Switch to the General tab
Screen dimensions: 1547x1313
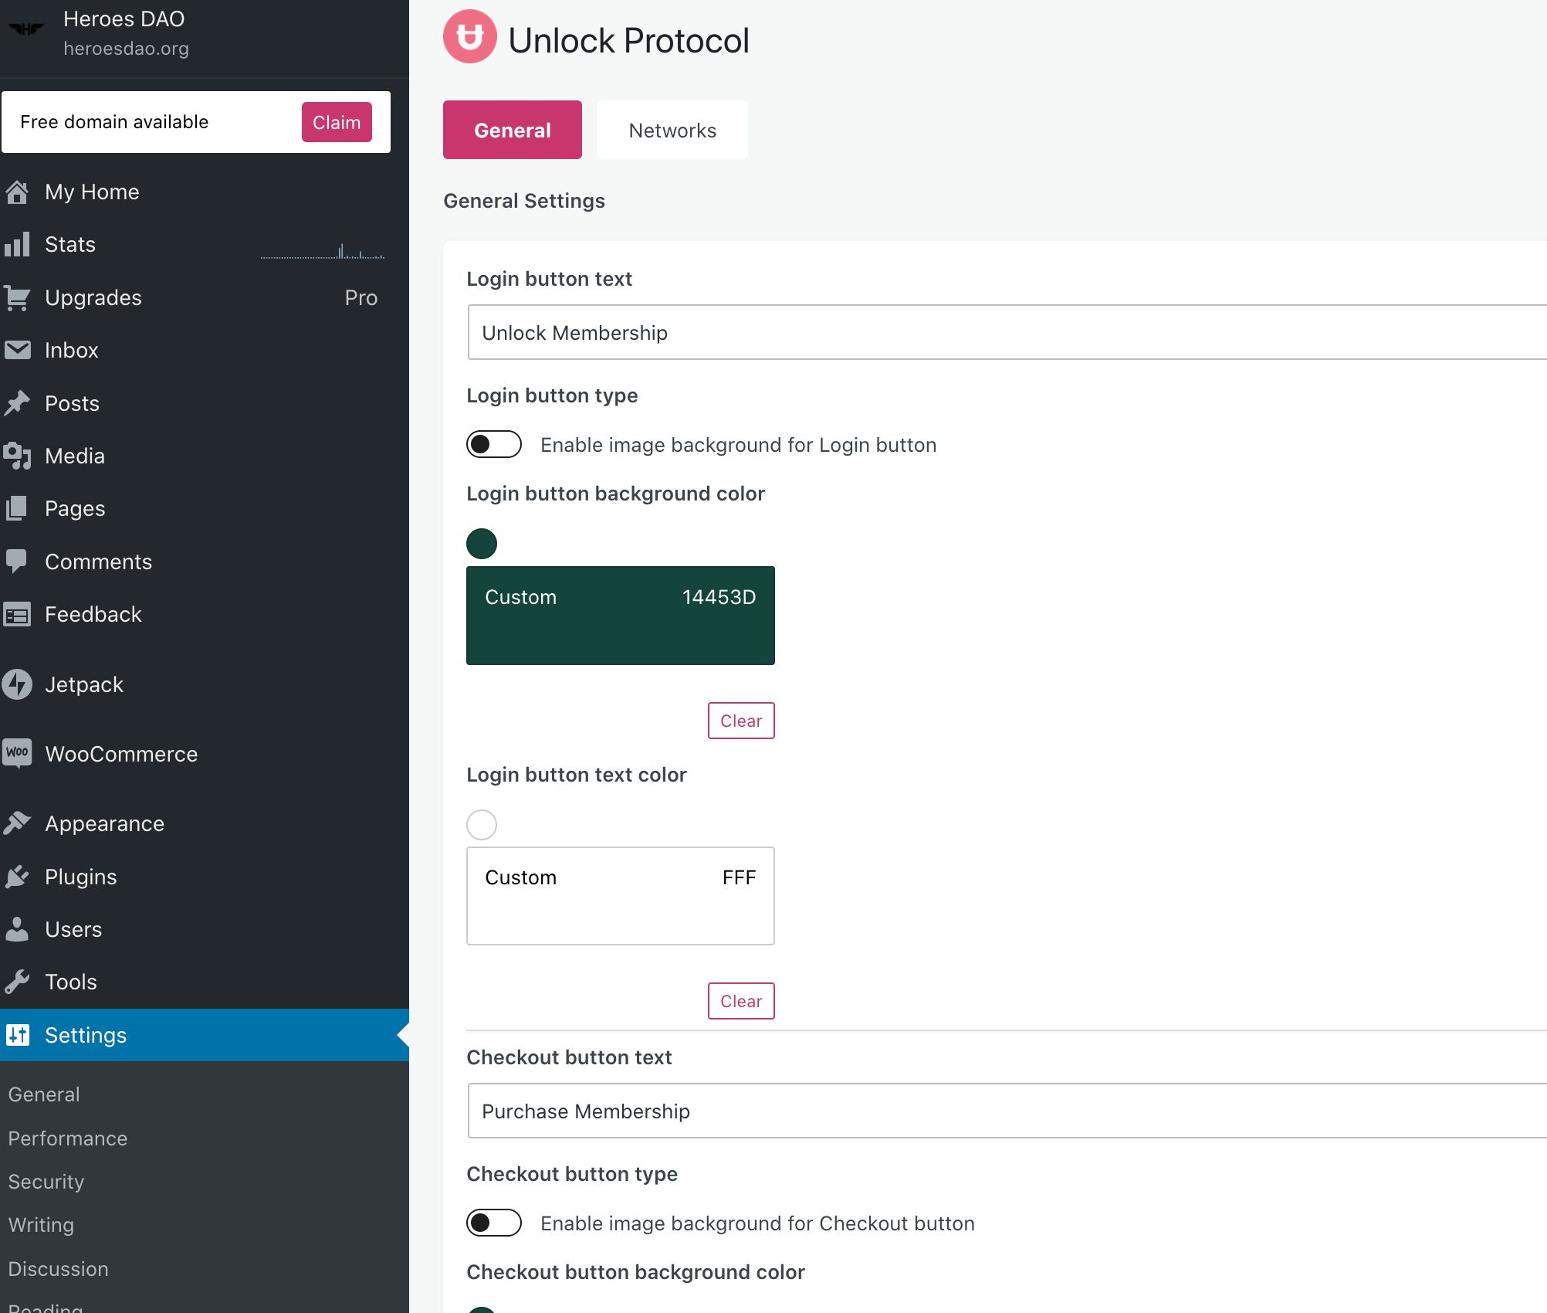point(513,130)
